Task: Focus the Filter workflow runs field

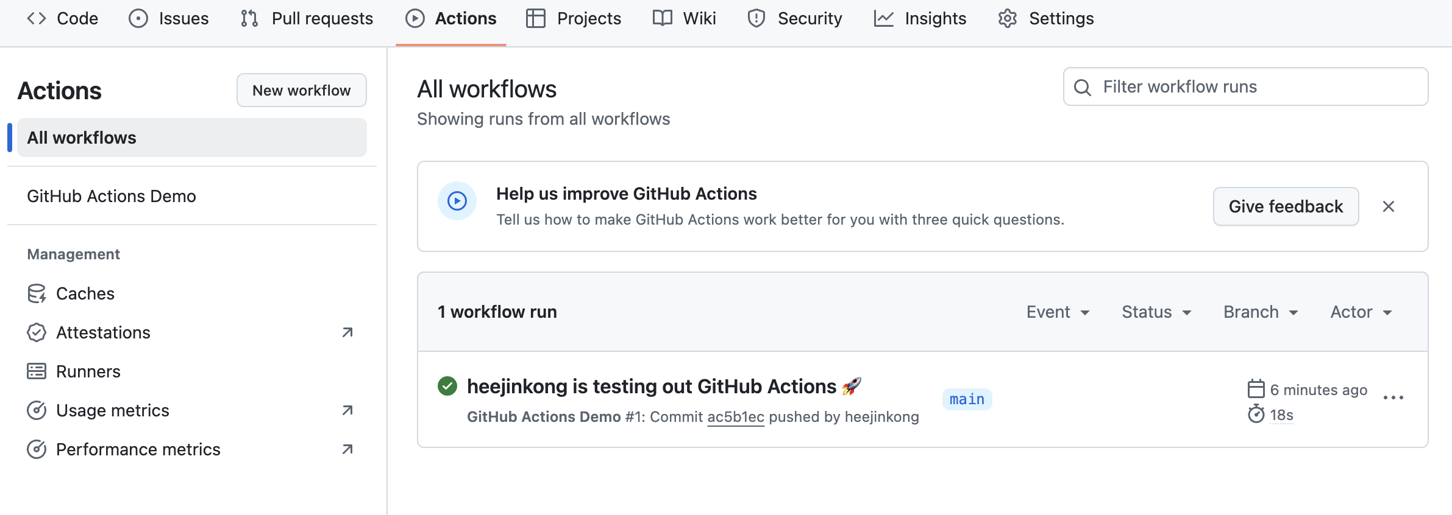Action: (x=1246, y=86)
